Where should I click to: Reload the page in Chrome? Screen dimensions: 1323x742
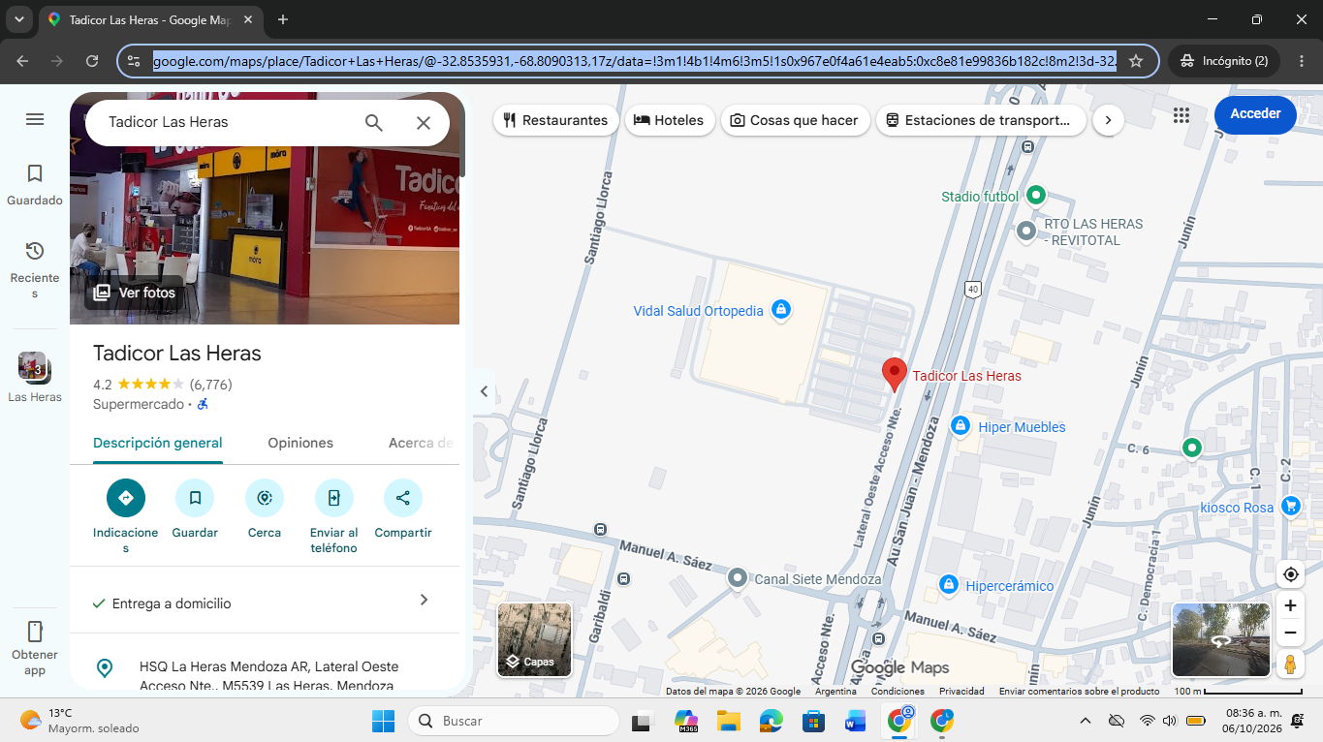point(92,61)
